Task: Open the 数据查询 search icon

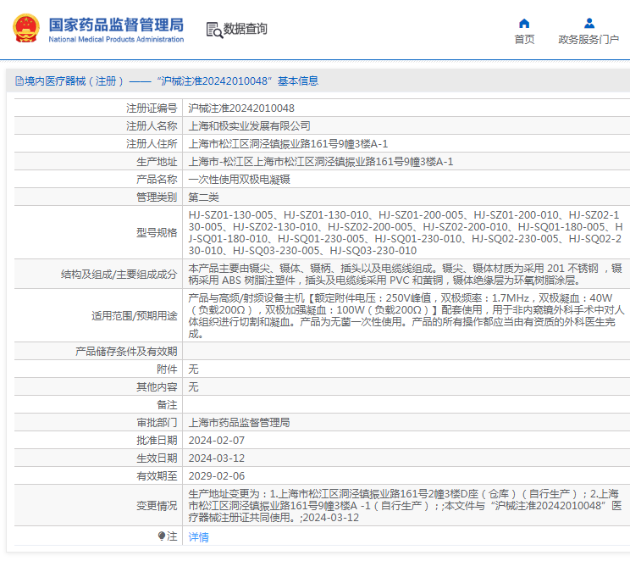Action: click(x=214, y=30)
